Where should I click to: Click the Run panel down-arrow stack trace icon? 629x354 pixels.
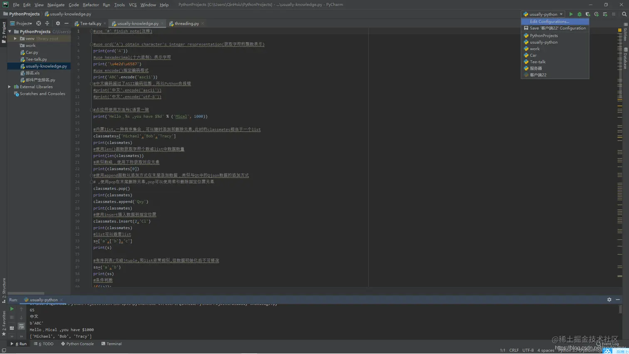point(21,317)
